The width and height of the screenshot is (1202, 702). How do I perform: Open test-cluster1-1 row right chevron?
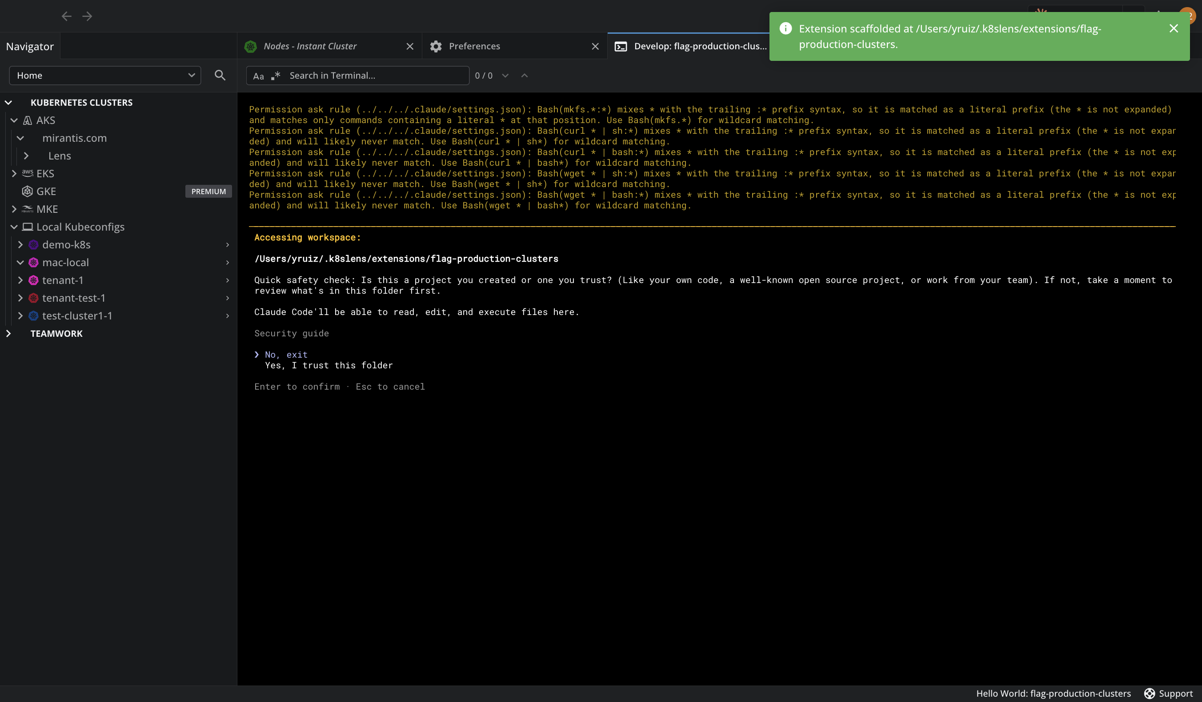[228, 316]
